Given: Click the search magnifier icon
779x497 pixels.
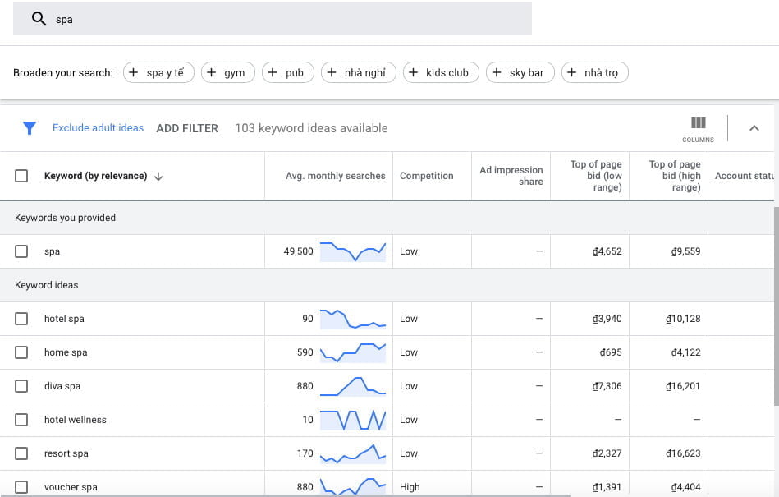Looking at the screenshot, I should (39, 19).
